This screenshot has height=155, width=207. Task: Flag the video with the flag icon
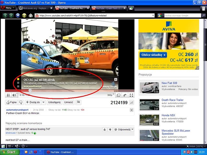click(x=78, y=102)
